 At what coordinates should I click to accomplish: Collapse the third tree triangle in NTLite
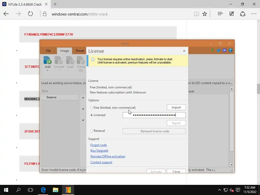tap(83, 120)
